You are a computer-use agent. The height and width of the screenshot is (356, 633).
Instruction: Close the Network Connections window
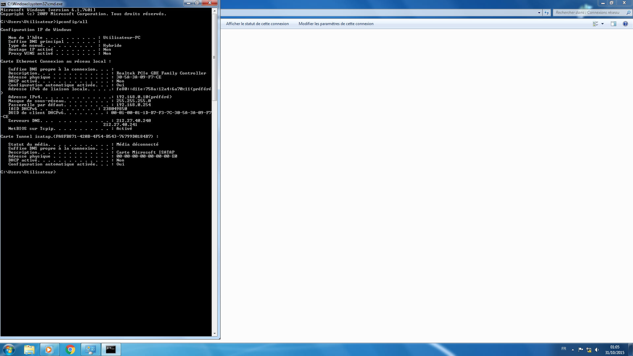(624, 3)
